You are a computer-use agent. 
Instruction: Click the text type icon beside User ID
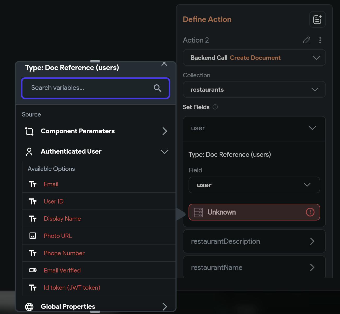tap(33, 201)
